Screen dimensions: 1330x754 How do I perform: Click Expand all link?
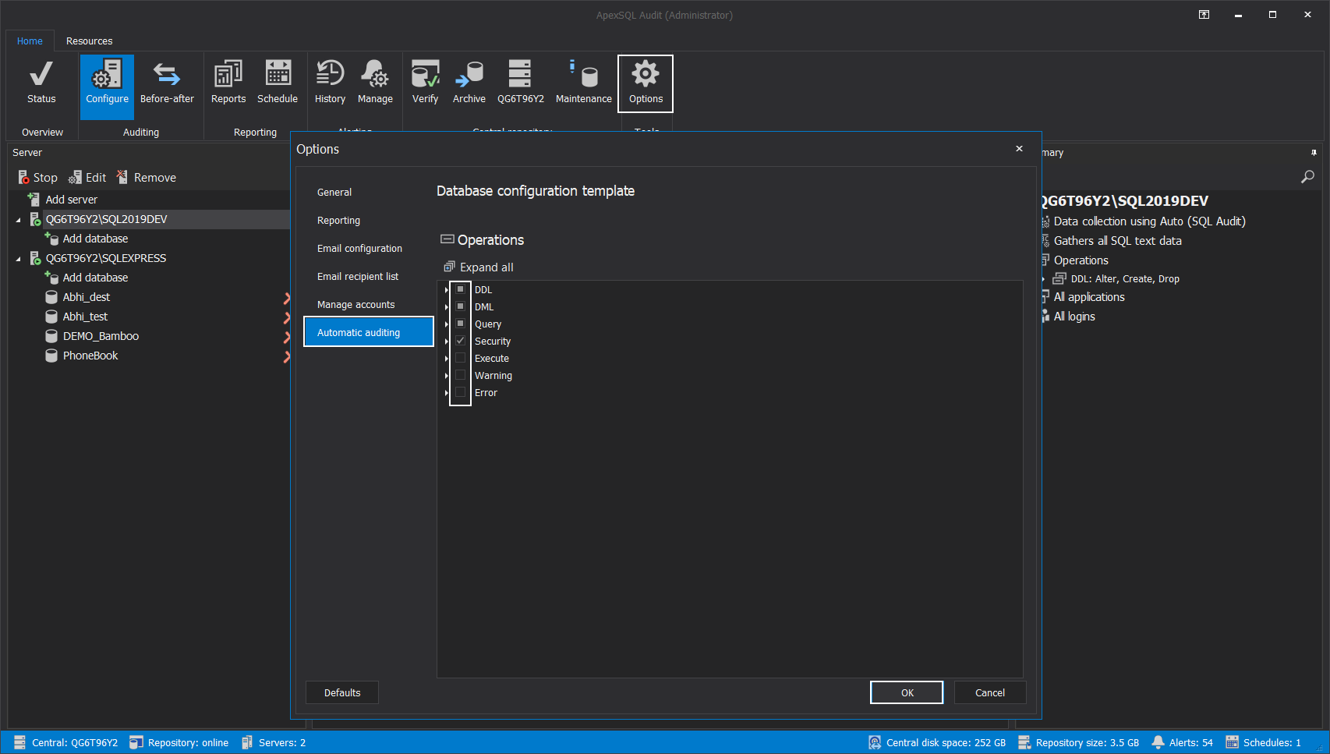(x=479, y=267)
